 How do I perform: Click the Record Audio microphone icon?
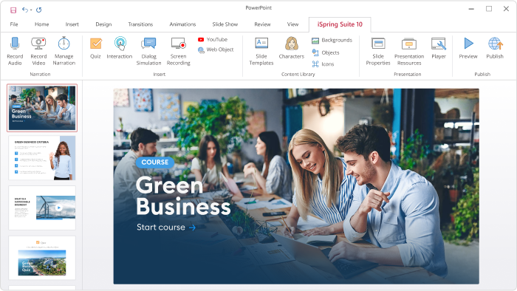point(15,43)
